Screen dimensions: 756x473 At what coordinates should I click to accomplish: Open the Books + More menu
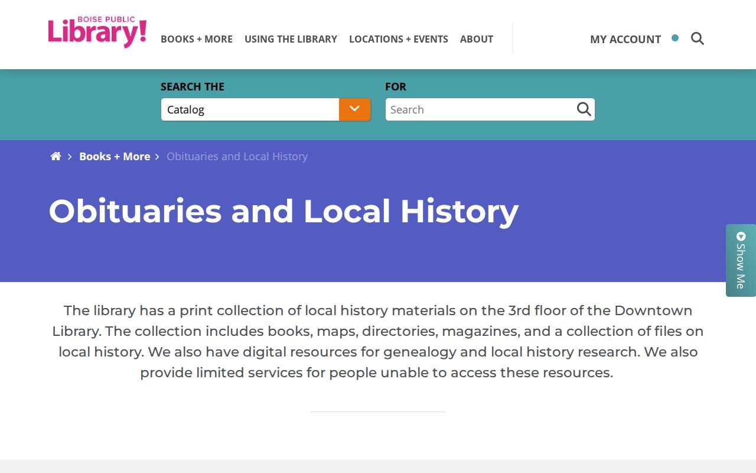197,39
